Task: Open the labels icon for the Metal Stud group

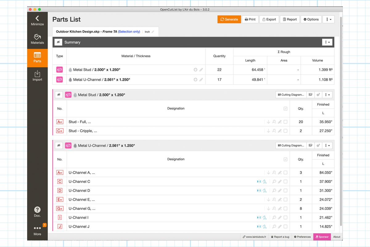Action: pyautogui.click(x=310, y=95)
